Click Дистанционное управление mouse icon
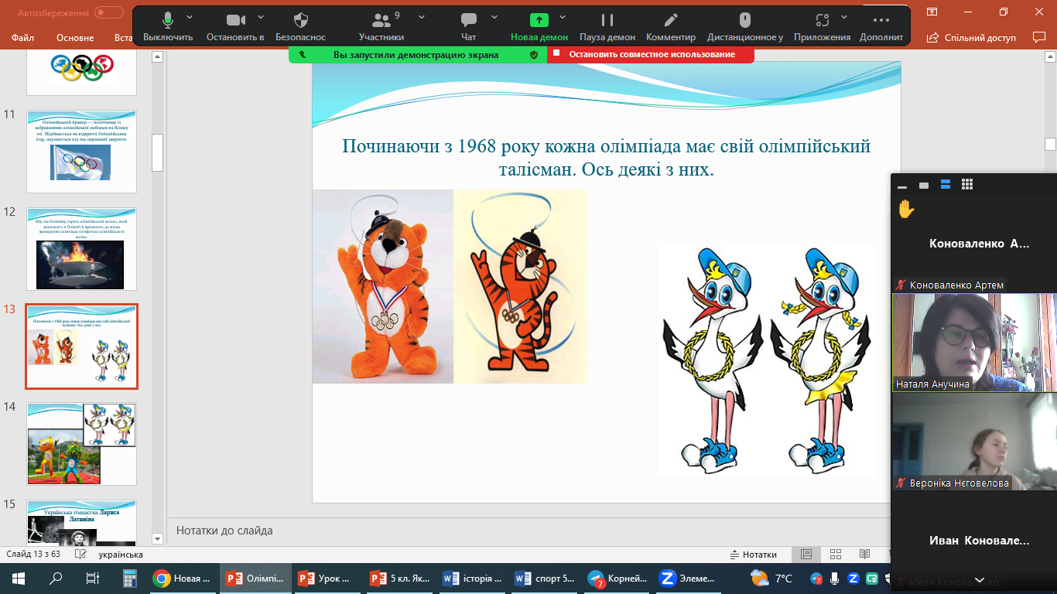The image size is (1057, 594). point(745,26)
